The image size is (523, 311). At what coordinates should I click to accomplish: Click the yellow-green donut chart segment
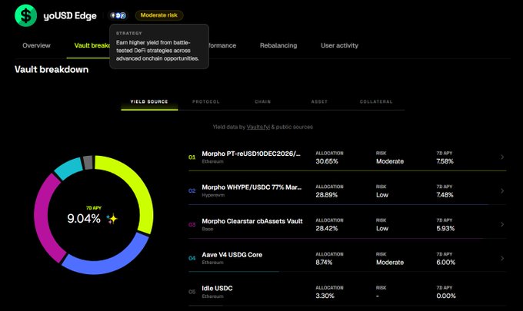139,187
